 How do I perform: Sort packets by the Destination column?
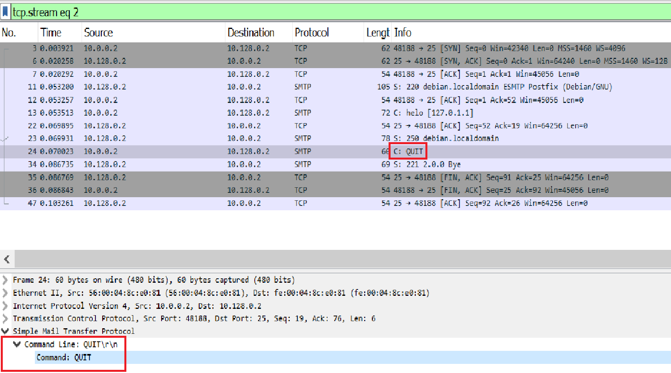coord(251,32)
